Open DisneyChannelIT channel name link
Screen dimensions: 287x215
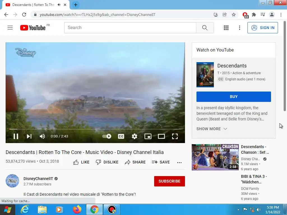38,179
